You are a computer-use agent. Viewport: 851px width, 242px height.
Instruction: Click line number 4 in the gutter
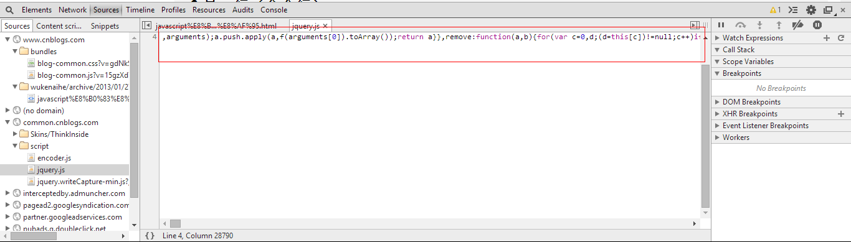coord(154,37)
